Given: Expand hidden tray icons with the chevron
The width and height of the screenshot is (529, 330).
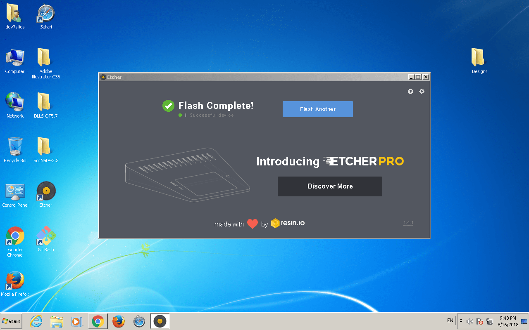Looking at the screenshot, I should pyautogui.click(x=461, y=321).
